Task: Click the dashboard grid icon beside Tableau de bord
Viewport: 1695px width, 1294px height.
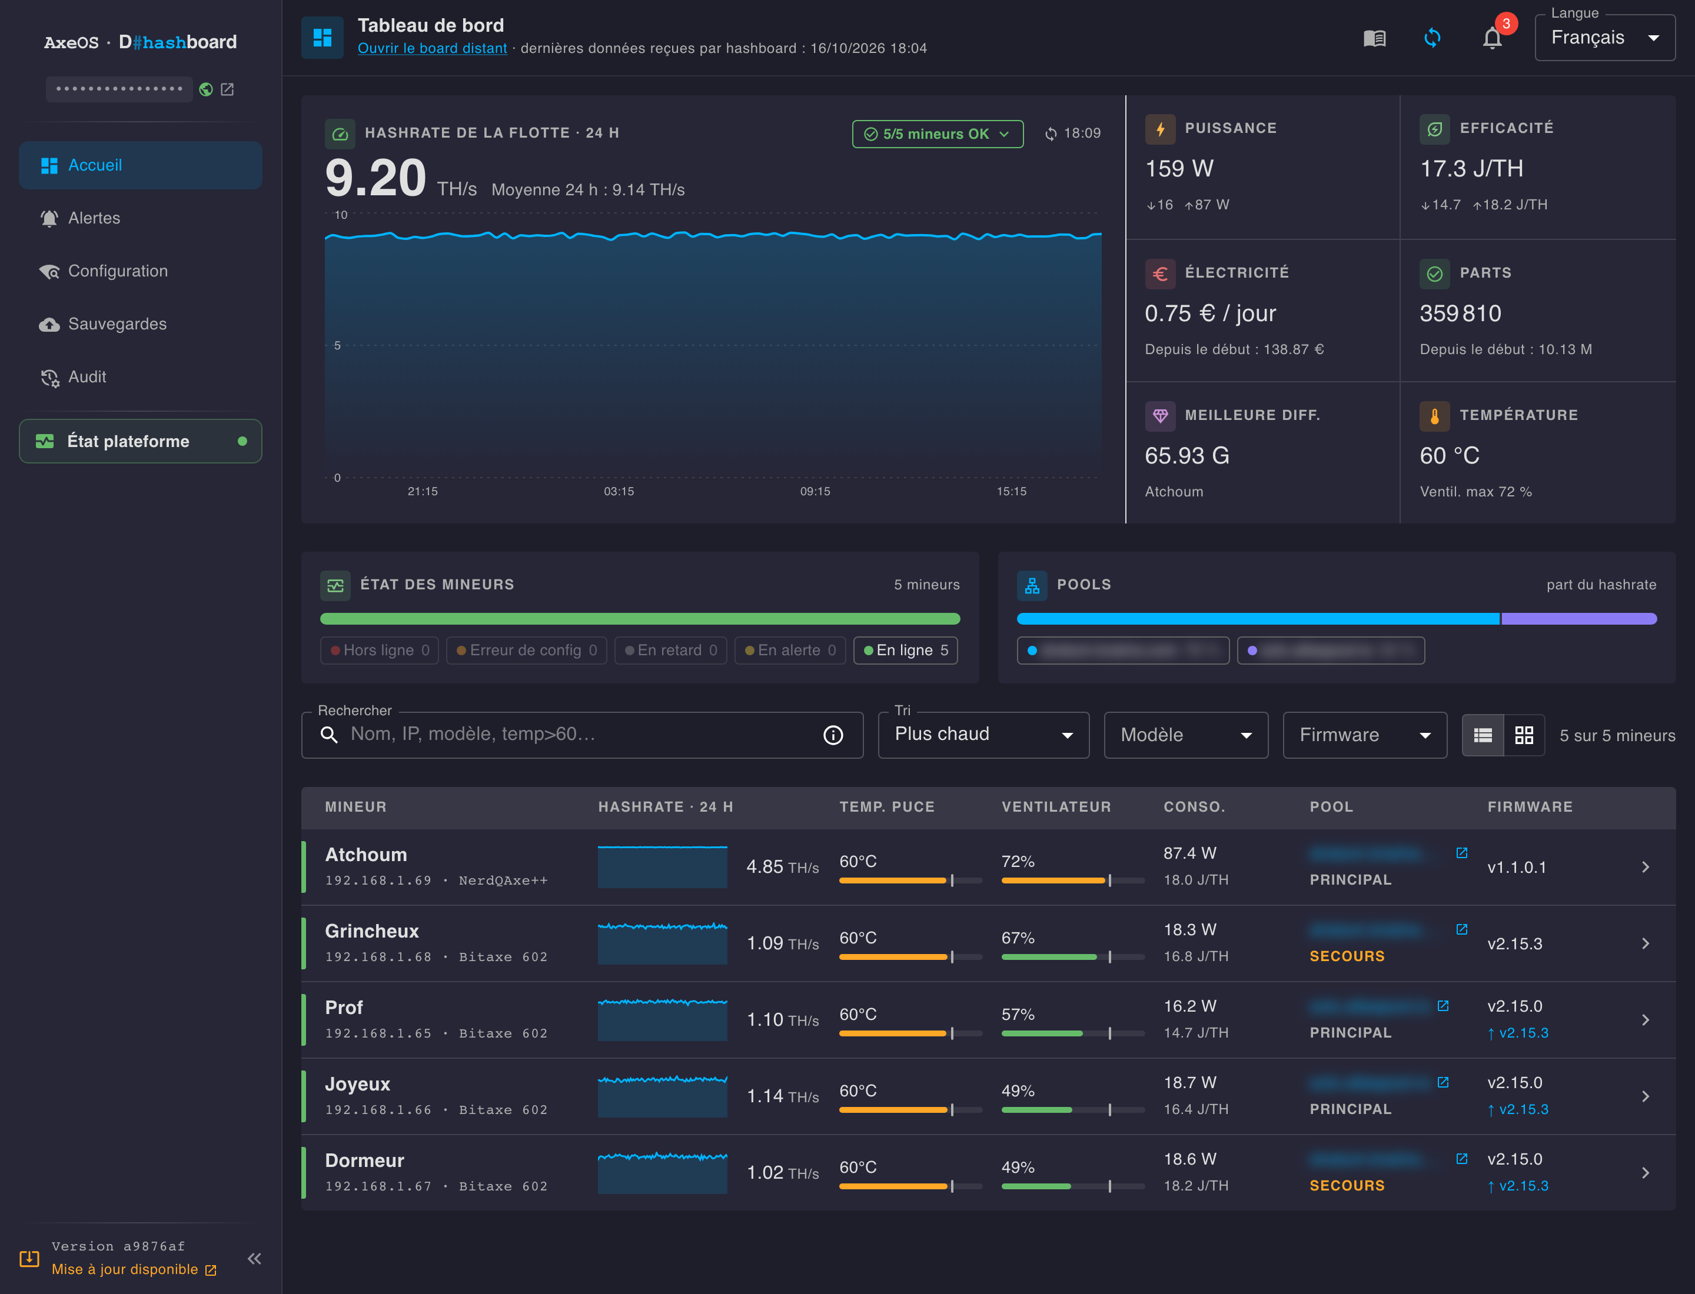Action: click(322, 37)
